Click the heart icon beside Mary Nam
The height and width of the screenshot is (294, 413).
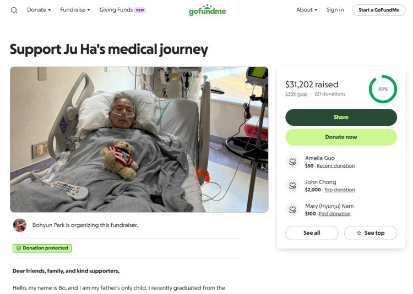pyautogui.click(x=293, y=210)
